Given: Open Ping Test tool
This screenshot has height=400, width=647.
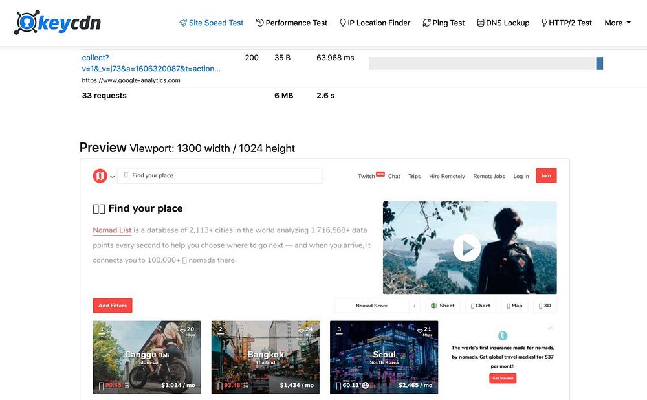Looking at the screenshot, I should (444, 23).
